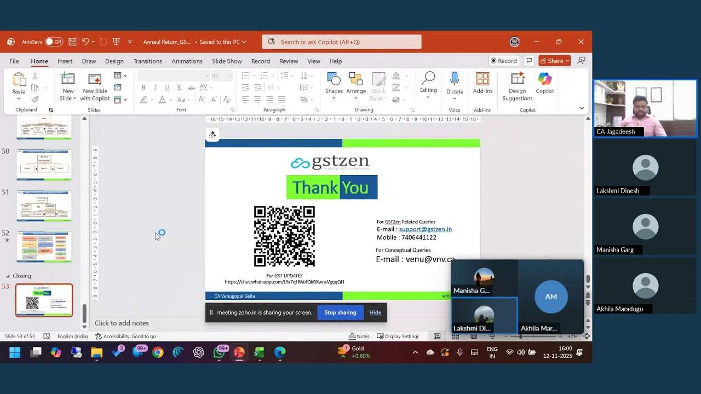
Task: Undo the last action
Action: [85, 42]
